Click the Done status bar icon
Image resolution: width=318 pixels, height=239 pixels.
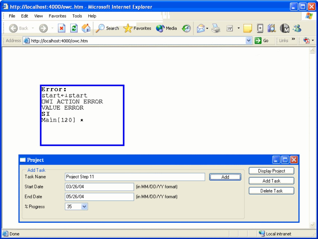(x=6, y=234)
